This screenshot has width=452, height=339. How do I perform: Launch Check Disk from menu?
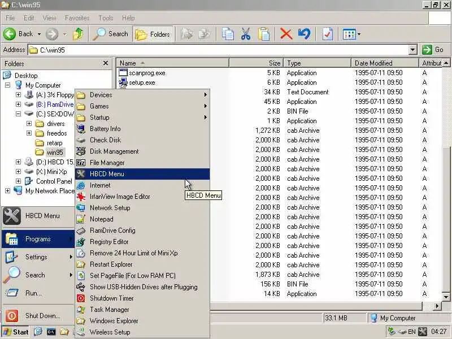tap(142, 140)
